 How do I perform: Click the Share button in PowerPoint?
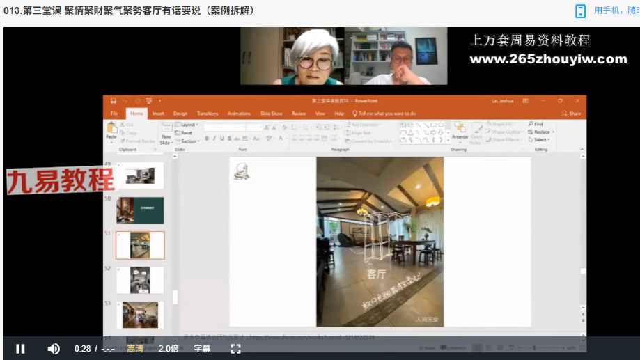(572, 114)
